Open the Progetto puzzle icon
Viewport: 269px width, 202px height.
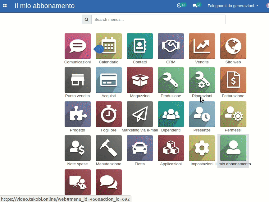(78, 114)
